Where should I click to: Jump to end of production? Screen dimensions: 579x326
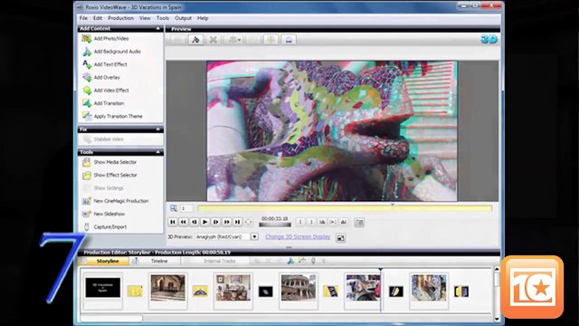pyautogui.click(x=237, y=222)
